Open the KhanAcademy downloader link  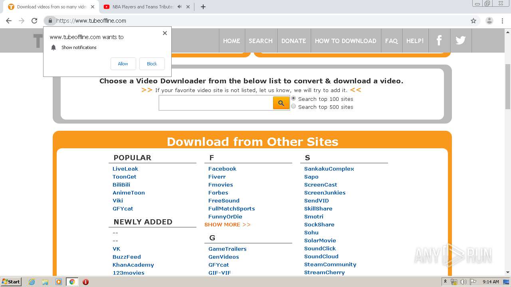pos(133,265)
